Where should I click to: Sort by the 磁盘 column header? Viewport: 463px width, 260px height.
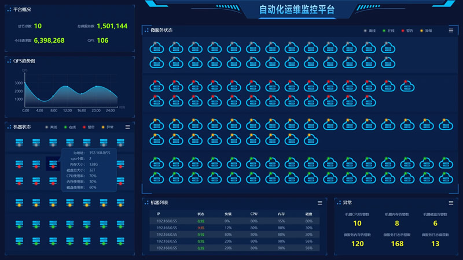[x=309, y=214]
